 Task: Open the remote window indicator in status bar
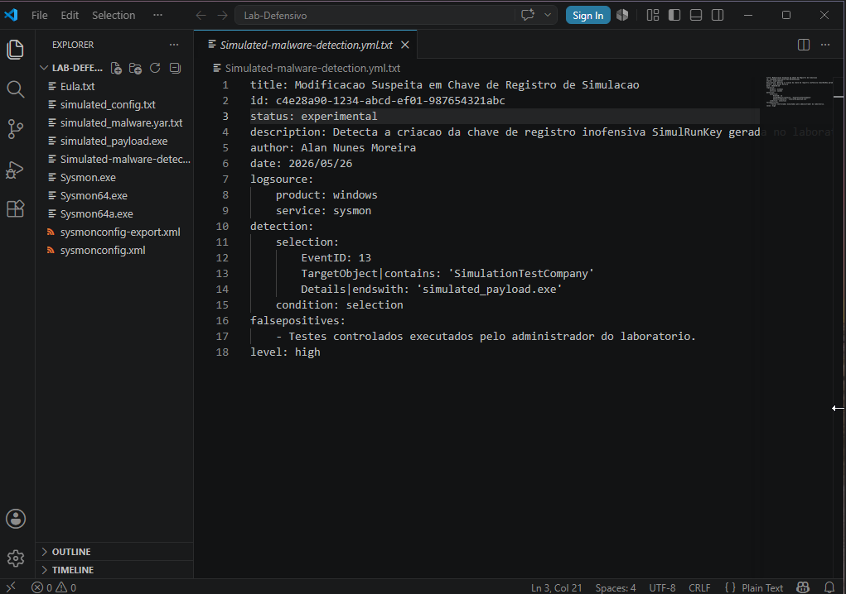point(11,587)
